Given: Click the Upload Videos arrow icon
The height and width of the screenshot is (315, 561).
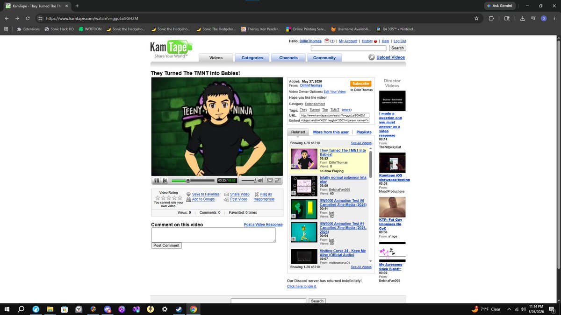Looking at the screenshot, I should tap(372, 57).
